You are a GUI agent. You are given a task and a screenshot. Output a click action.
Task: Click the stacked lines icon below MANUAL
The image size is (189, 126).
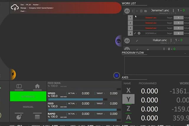click(37, 117)
